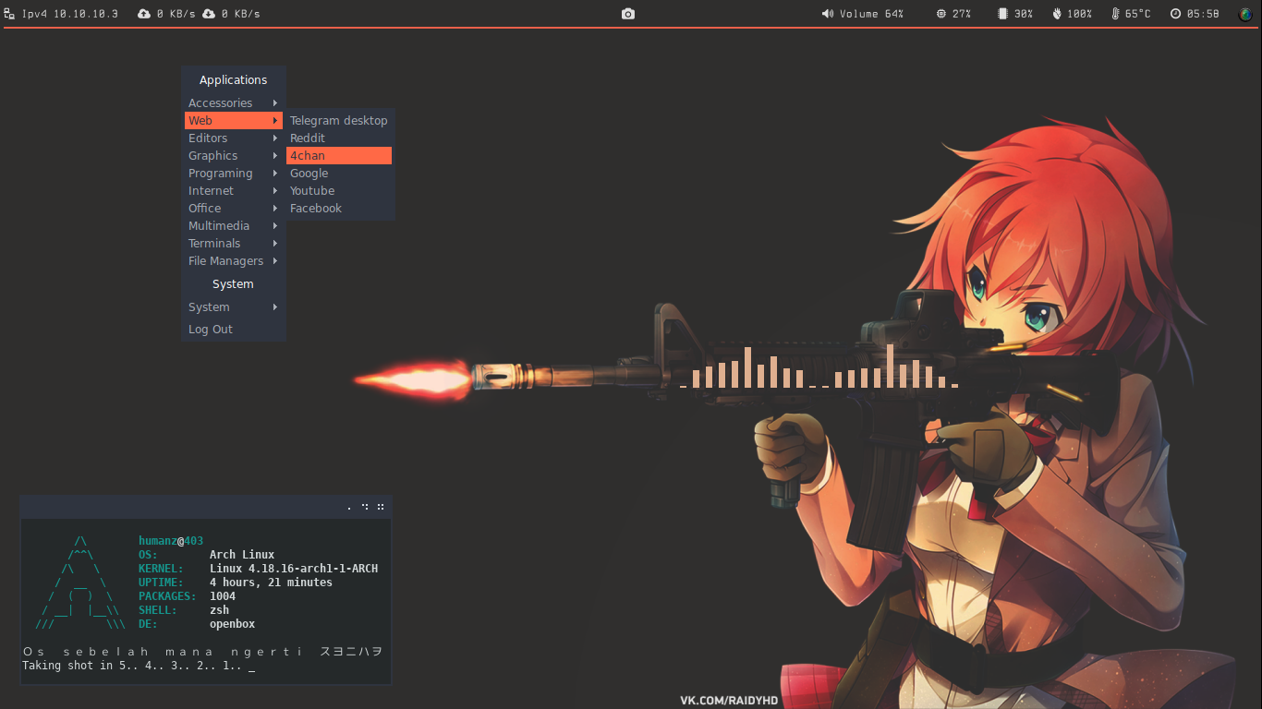The width and height of the screenshot is (1262, 709).
Task: Click the icon beside 100% in top bar
Action: 1057,14
